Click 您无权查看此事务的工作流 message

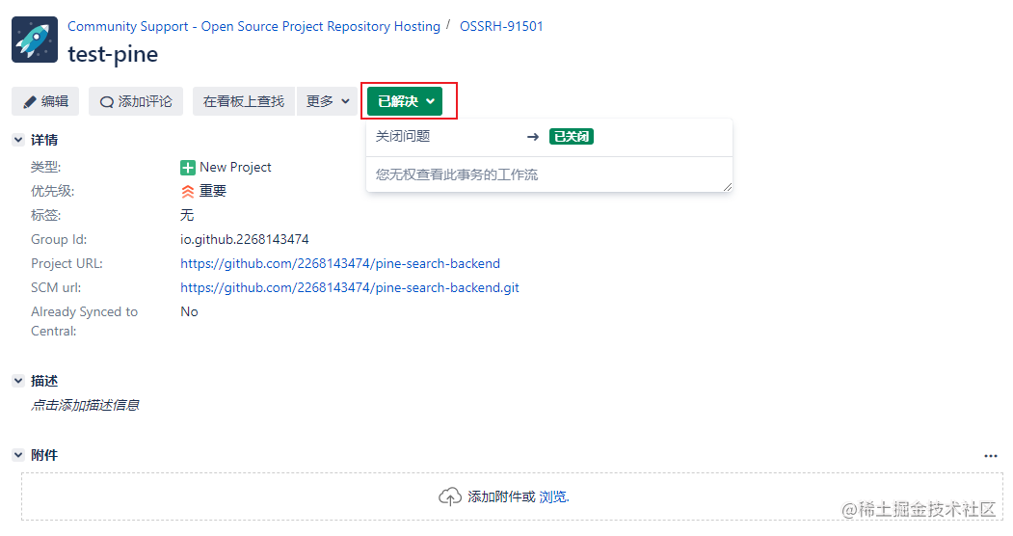457,174
